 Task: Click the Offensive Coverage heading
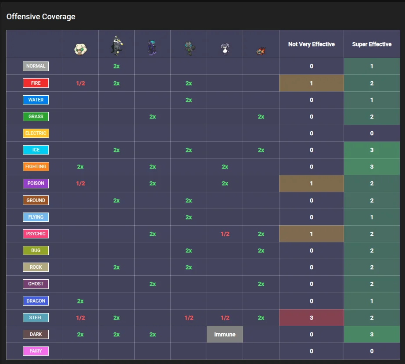[41, 17]
